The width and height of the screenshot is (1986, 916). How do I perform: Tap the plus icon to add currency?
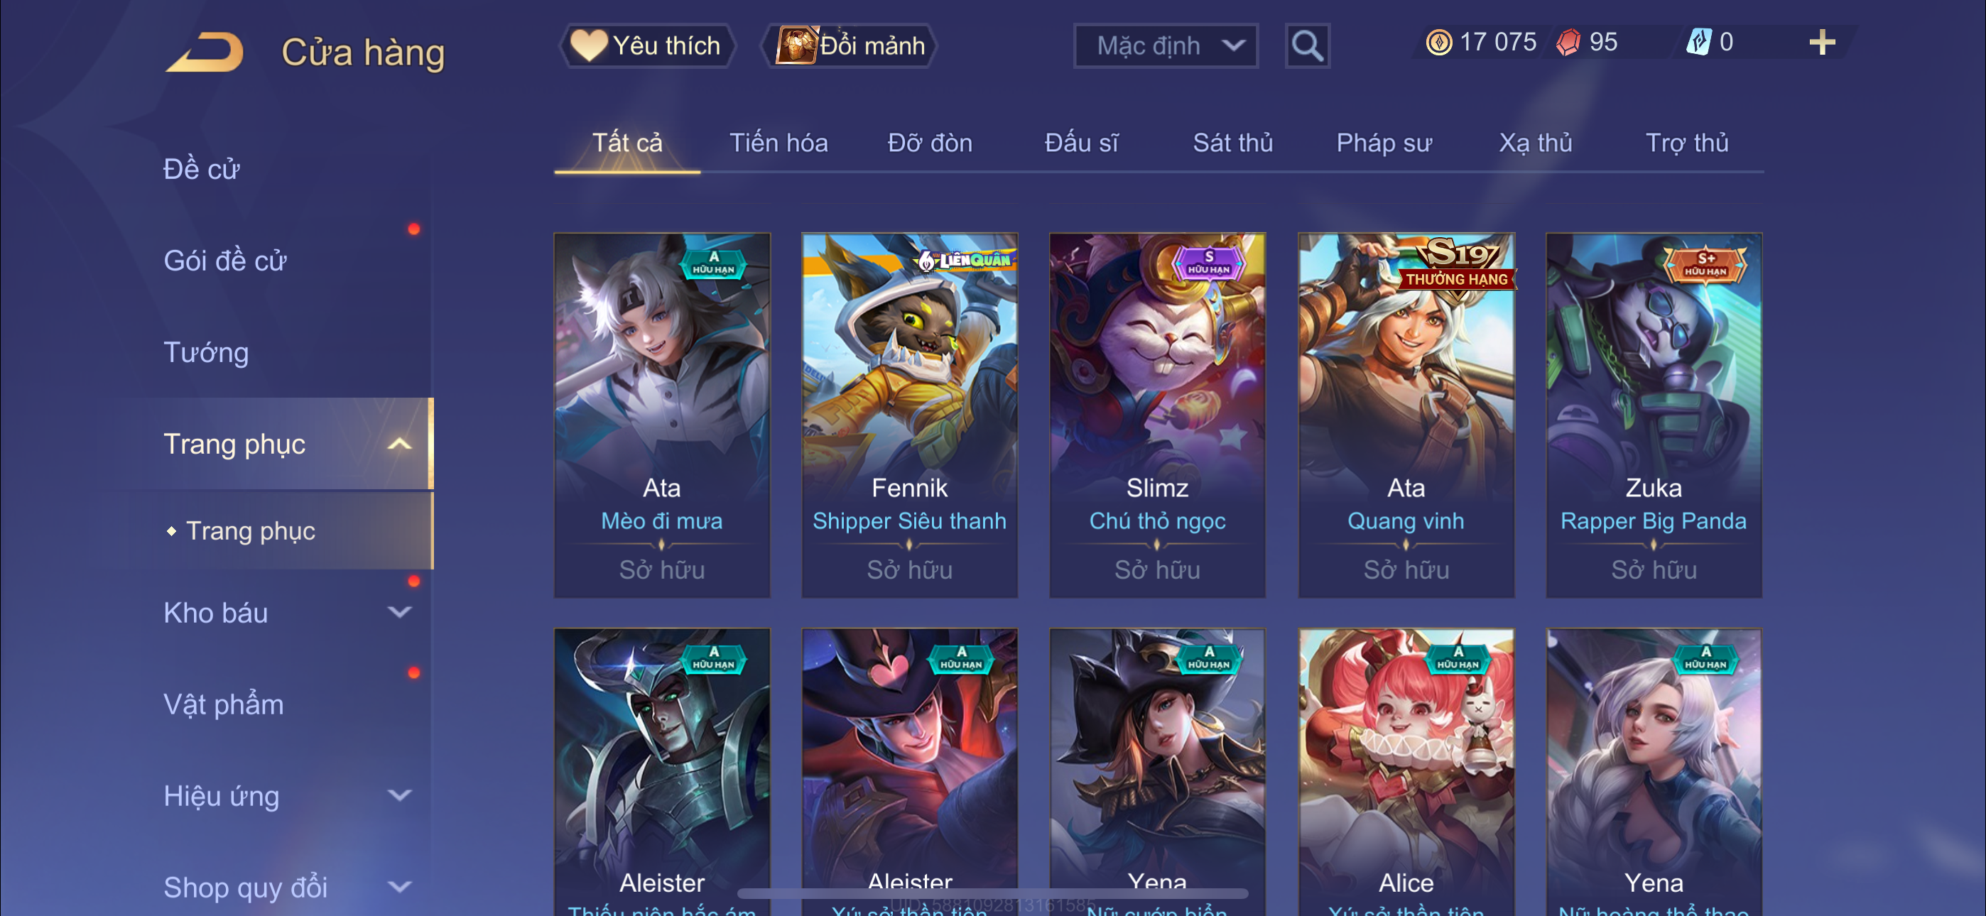pos(1822,43)
